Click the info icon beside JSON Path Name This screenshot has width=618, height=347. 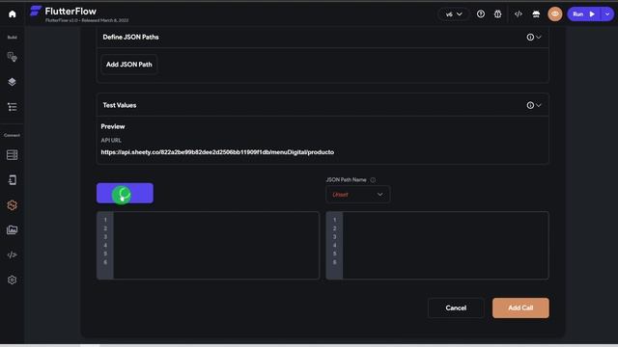point(373,180)
